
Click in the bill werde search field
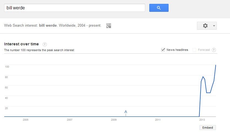point(75,8)
